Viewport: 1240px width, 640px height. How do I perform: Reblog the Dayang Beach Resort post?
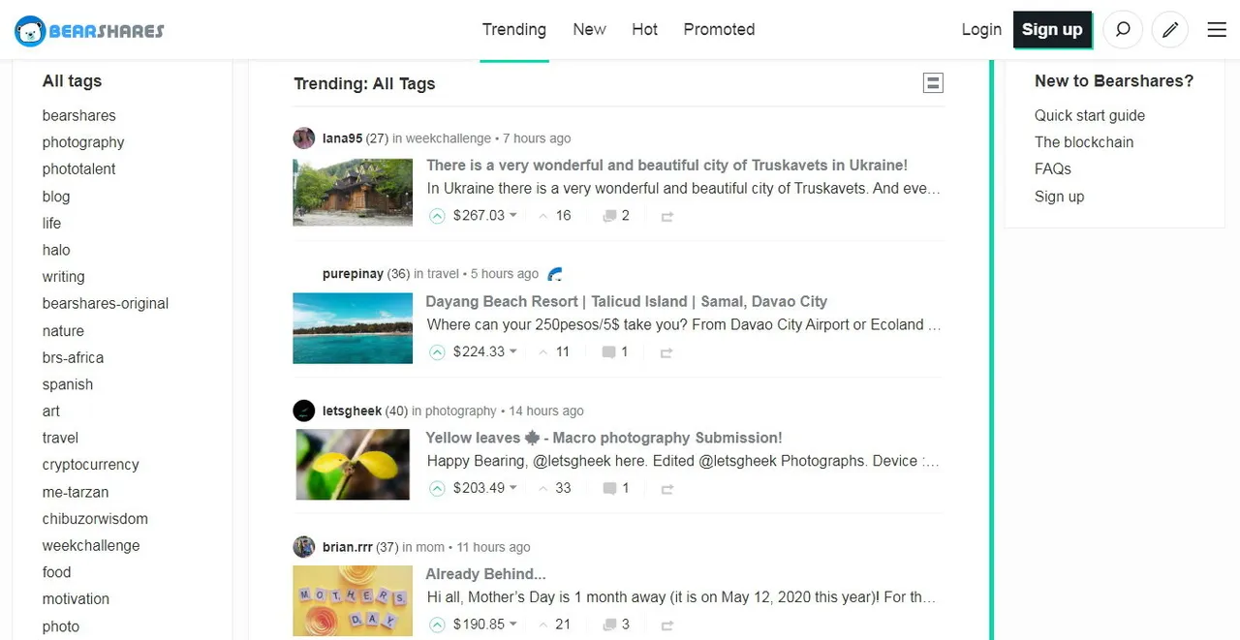666,352
